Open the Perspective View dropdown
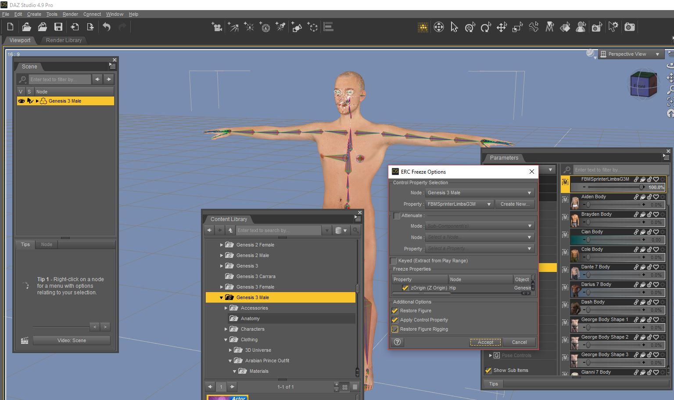This screenshot has height=400, width=674. tap(631, 54)
